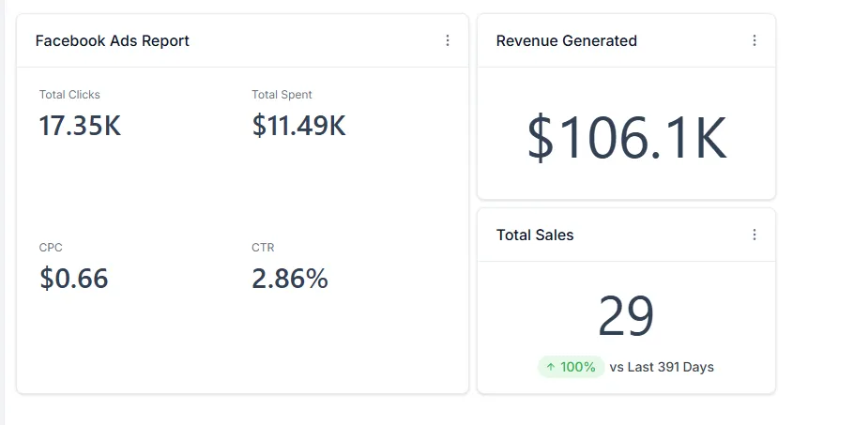854x425 pixels.
Task: Select the Facebook Ads Report title
Action: [112, 40]
